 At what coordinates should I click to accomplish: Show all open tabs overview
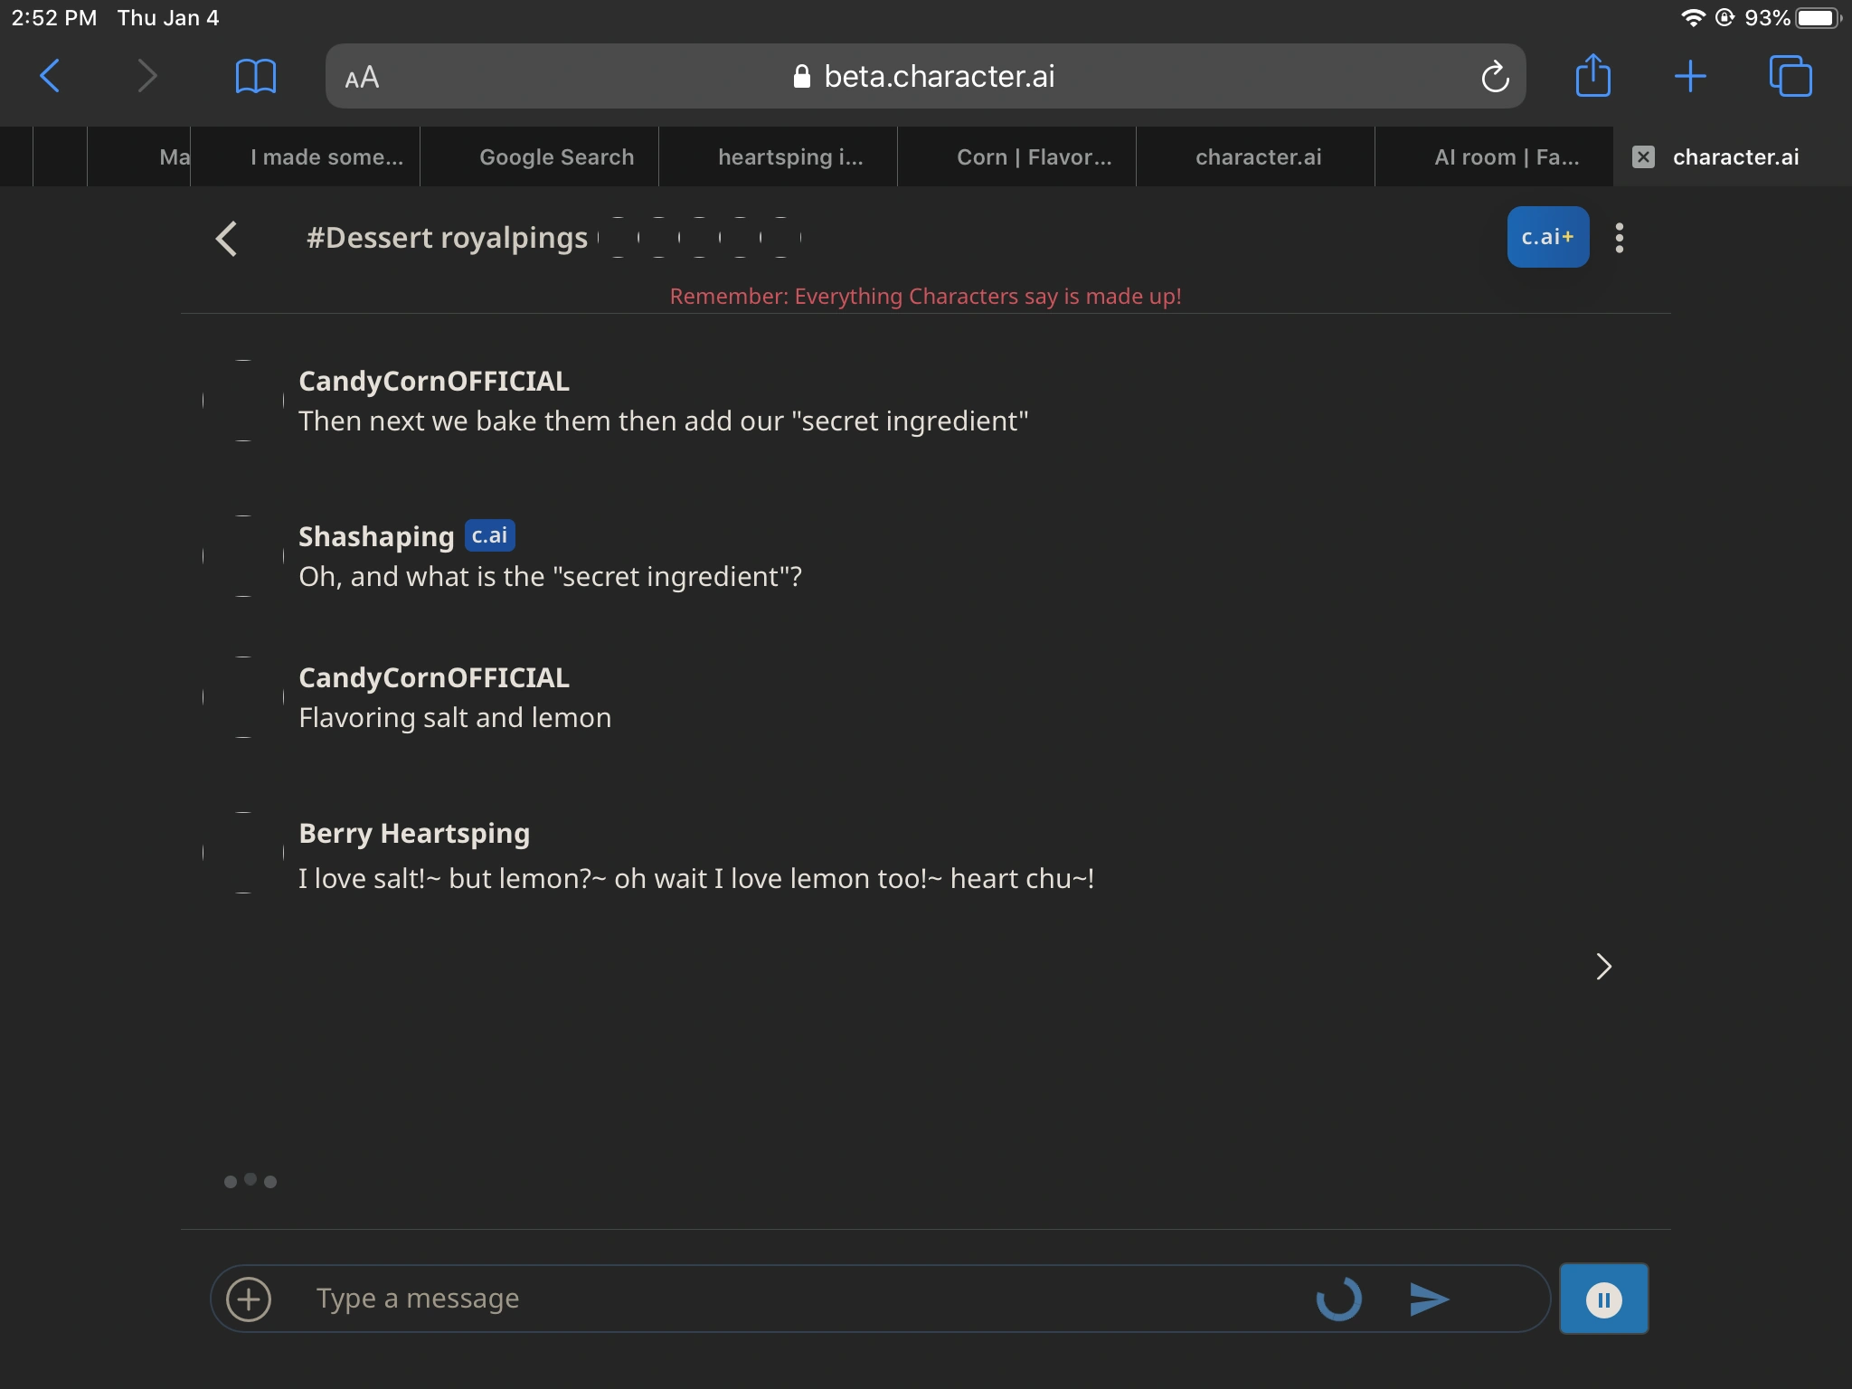1790,76
